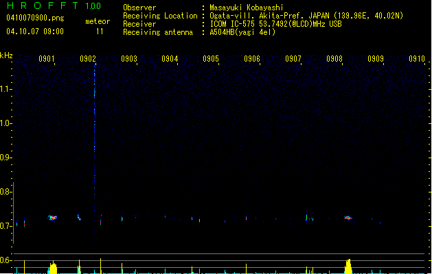Click the 0902 time marker
The image size is (432, 274).
(x=88, y=59)
